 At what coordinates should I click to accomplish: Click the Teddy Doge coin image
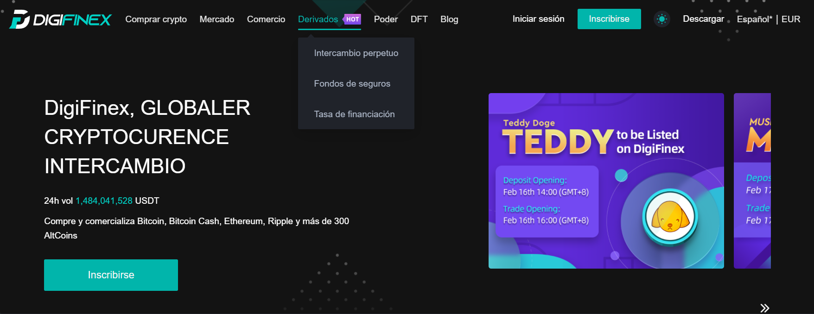tap(670, 217)
